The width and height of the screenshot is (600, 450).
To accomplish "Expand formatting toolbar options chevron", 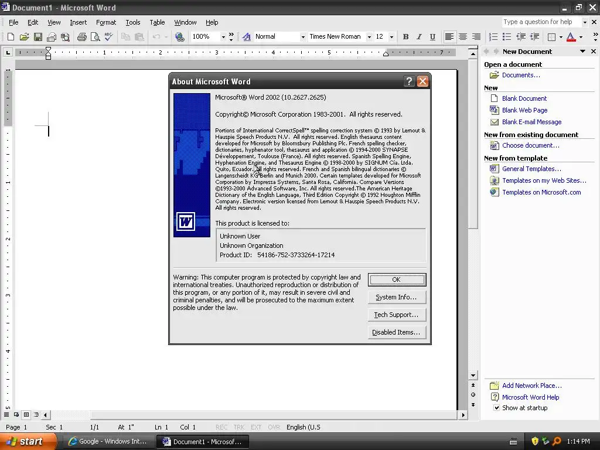I will tap(595, 37).
